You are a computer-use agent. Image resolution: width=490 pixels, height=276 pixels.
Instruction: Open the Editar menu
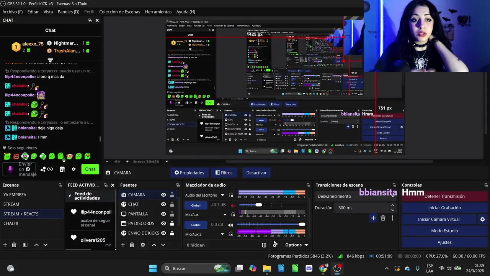(x=33, y=12)
